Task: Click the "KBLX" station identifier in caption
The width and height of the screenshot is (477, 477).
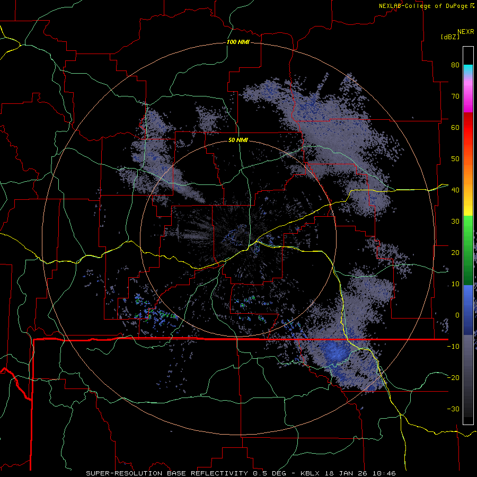Action: pyautogui.click(x=310, y=473)
